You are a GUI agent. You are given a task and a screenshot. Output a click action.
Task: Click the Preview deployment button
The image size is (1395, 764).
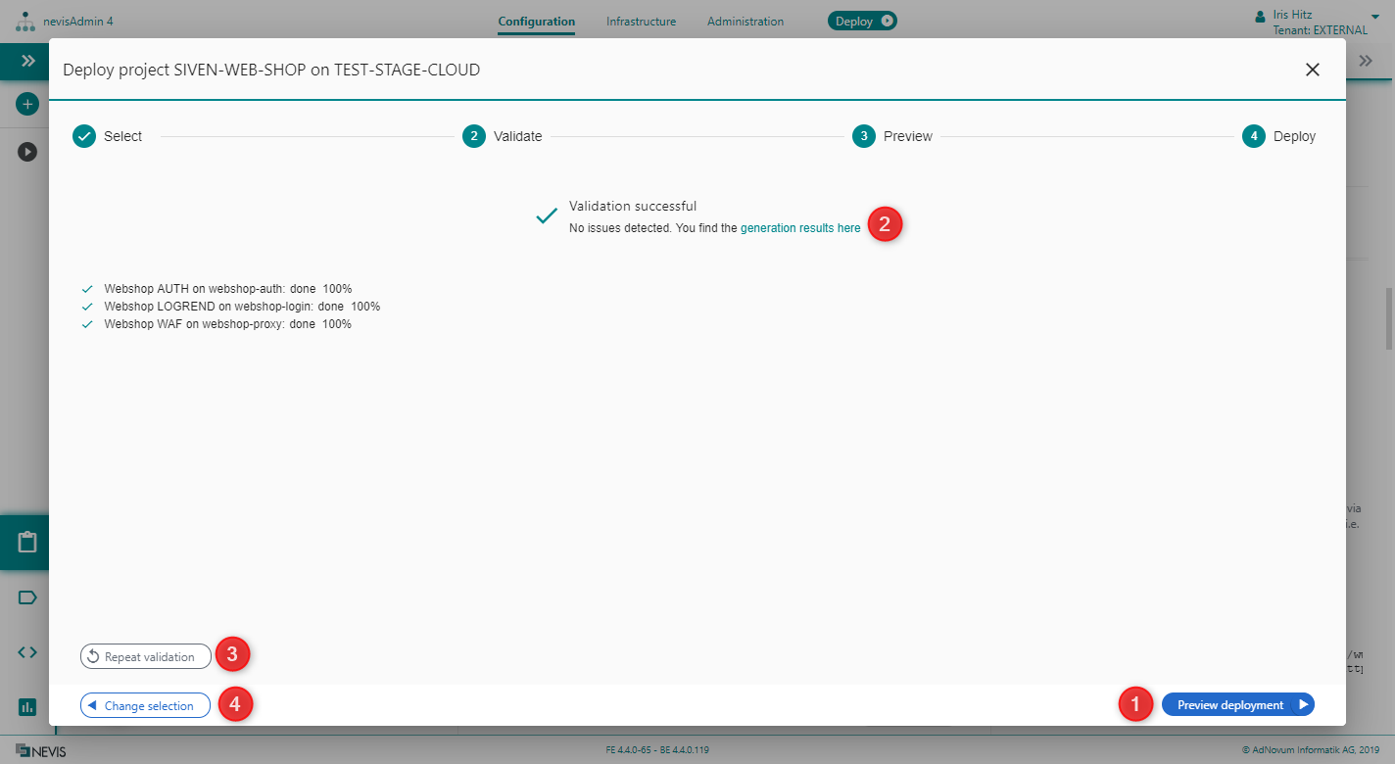[1237, 705]
